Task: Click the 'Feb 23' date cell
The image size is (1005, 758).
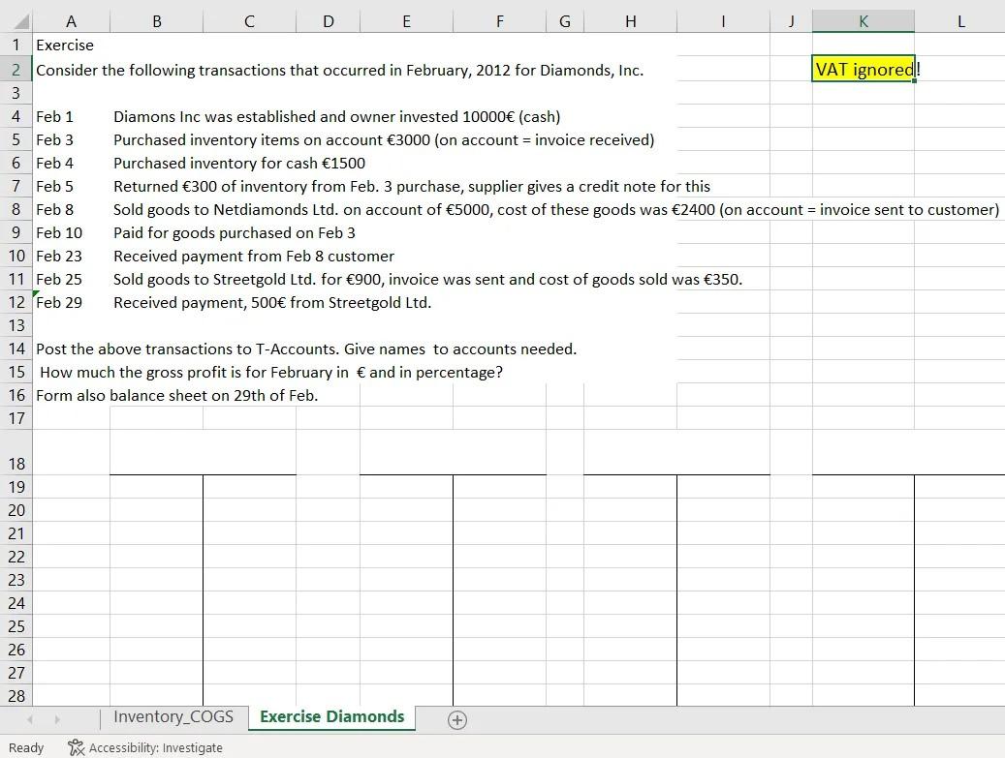Action: pyautogui.click(x=71, y=257)
